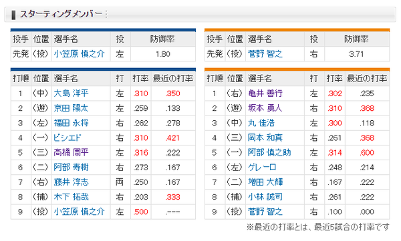401x241 pixels.
Task: Select 木下 拓哉's recent average .333
Action: (173, 198)
